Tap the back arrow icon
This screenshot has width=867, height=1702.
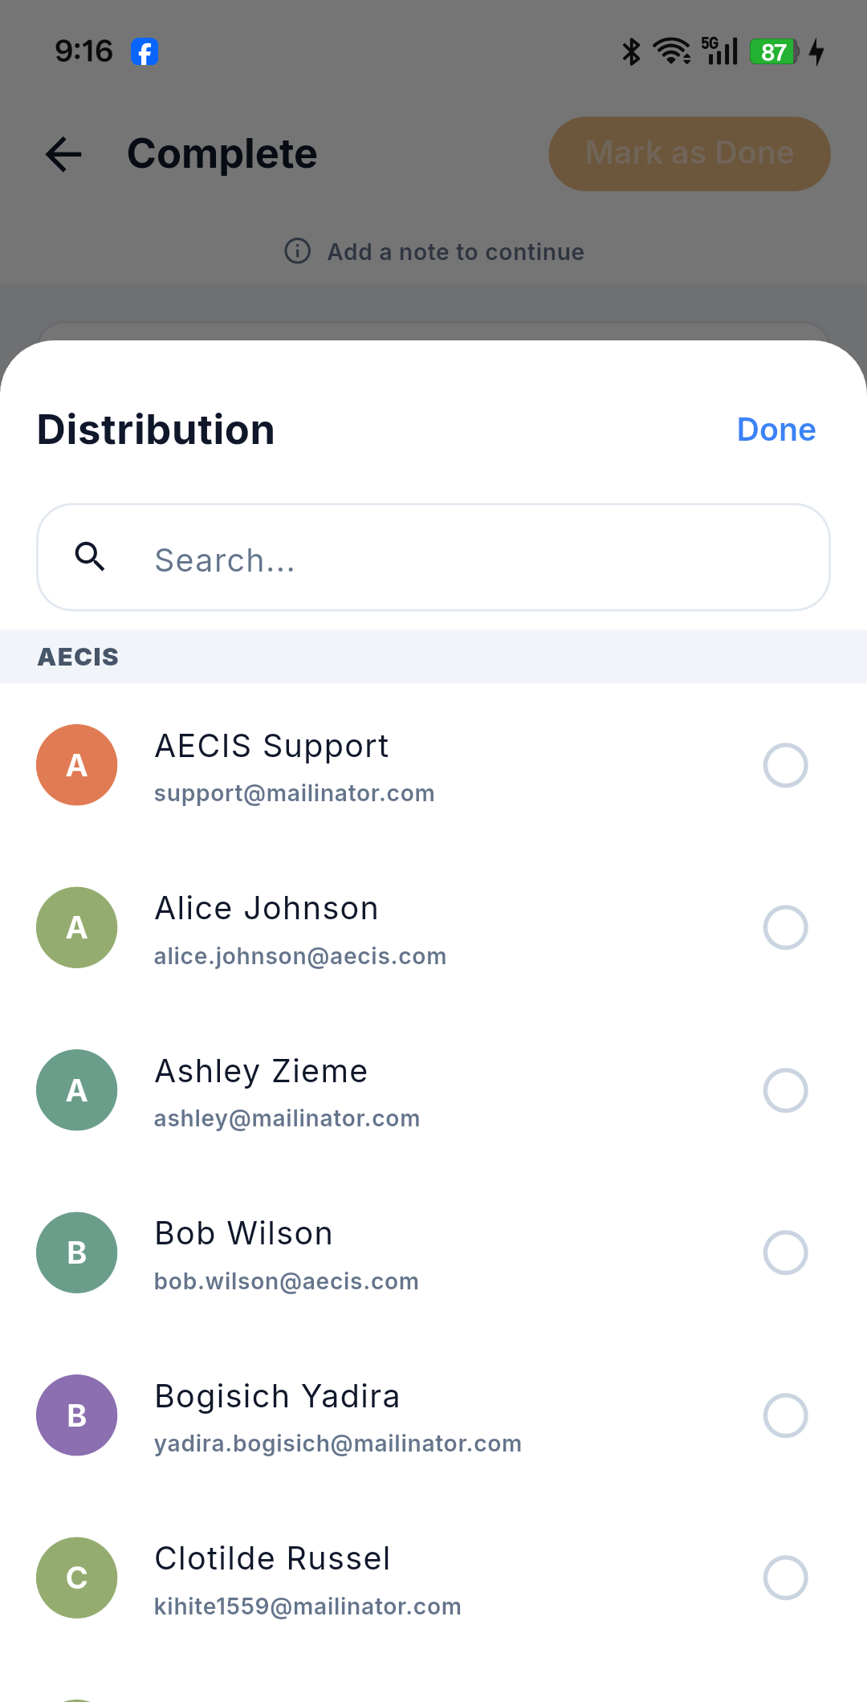63,154
